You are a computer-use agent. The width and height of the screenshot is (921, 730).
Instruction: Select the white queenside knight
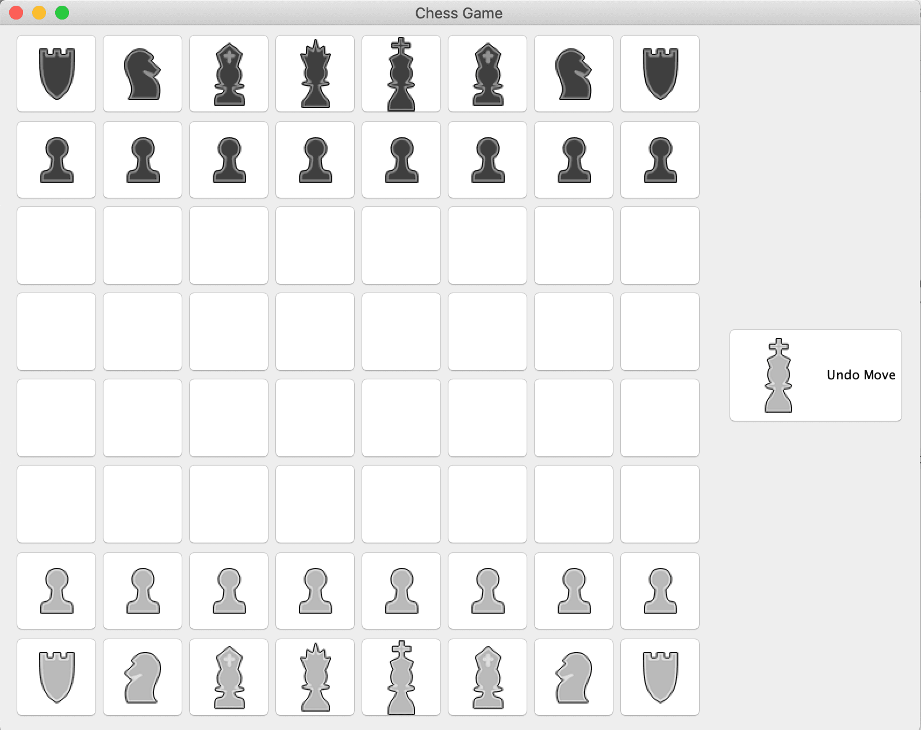click(x=142, y=677)
